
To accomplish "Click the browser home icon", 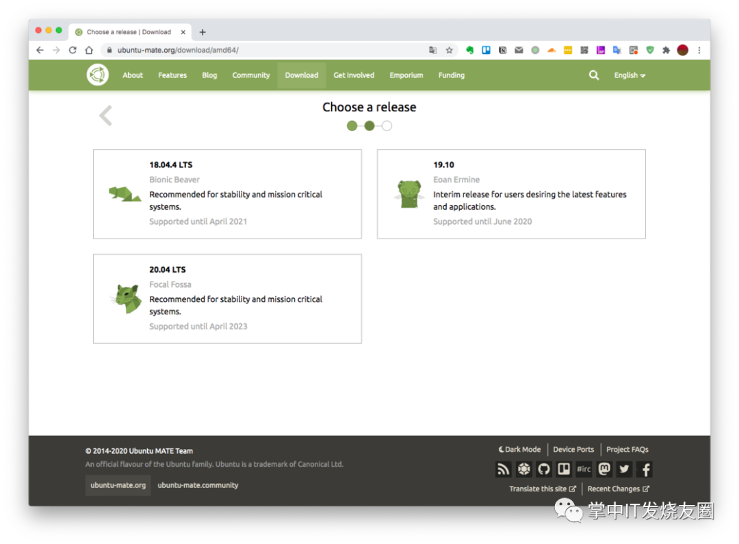I will [x=89, y=50].
